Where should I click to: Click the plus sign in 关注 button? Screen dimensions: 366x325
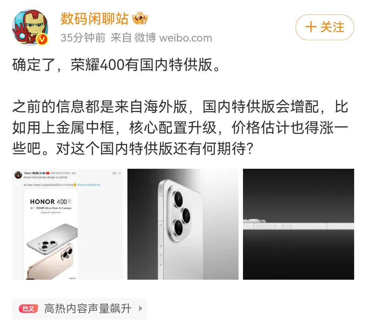311,27
